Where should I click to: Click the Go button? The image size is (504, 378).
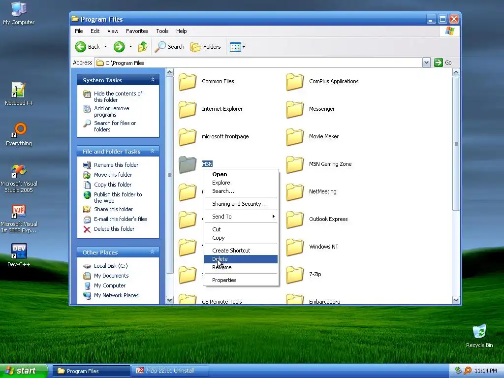click(443, 63)
